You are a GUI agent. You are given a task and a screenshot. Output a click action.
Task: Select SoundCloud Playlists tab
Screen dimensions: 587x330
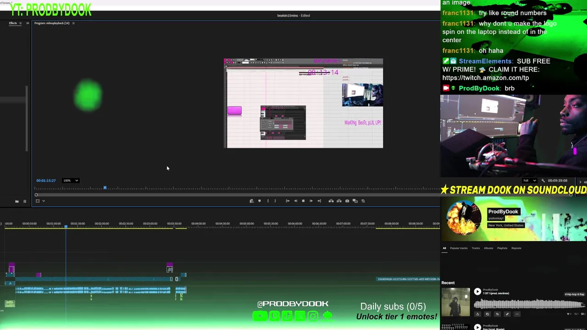tap(502, 248)
